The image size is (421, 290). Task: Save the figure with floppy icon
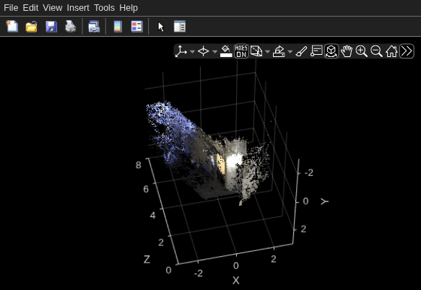[x=51, y=26]
